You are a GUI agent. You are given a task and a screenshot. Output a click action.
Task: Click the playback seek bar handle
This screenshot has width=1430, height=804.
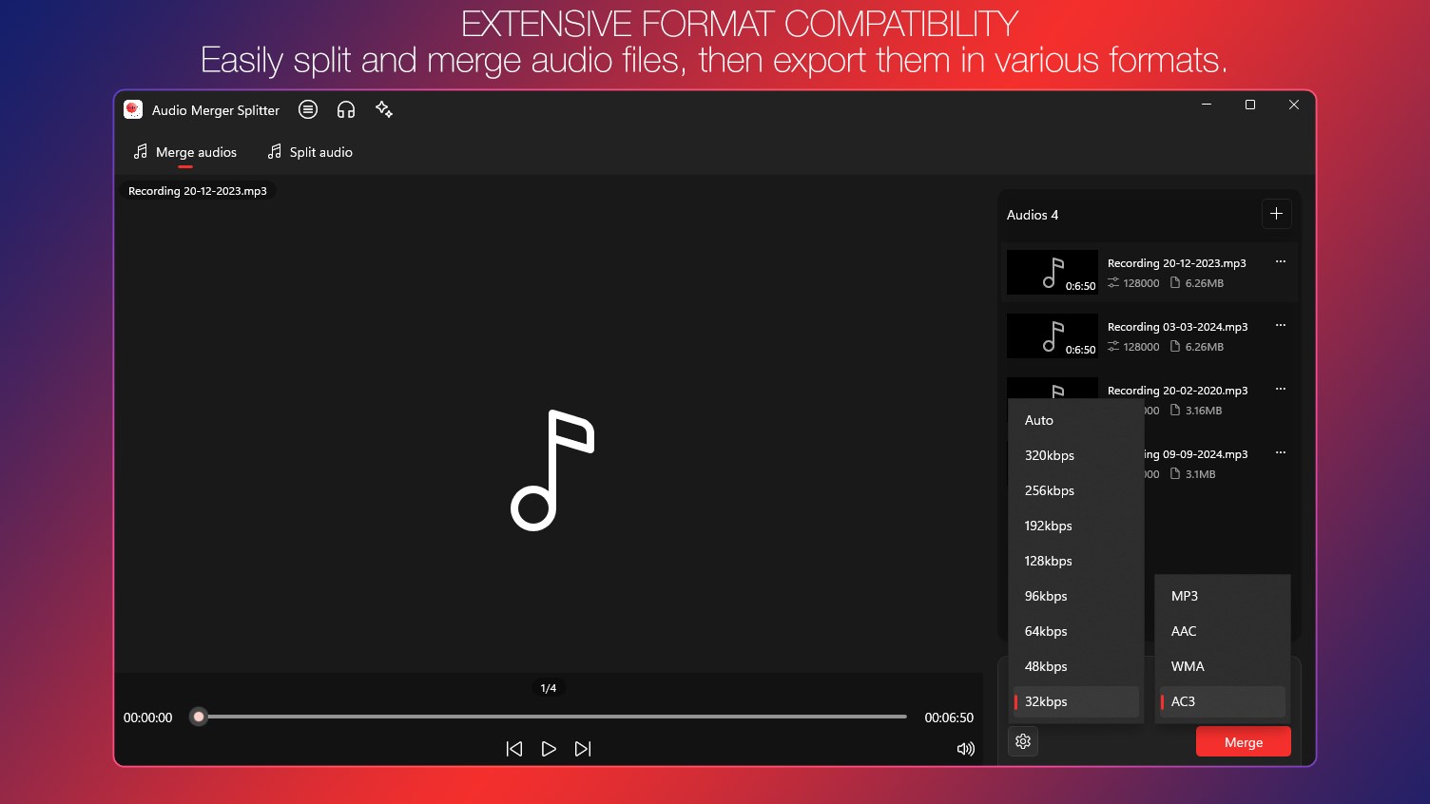199,717
